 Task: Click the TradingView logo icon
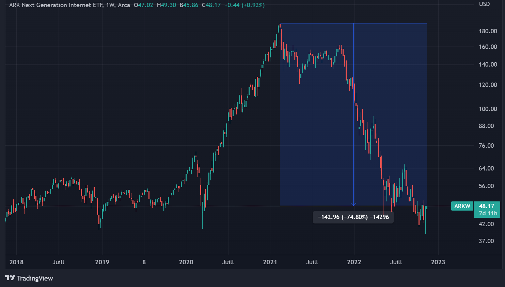pos(10,278)
